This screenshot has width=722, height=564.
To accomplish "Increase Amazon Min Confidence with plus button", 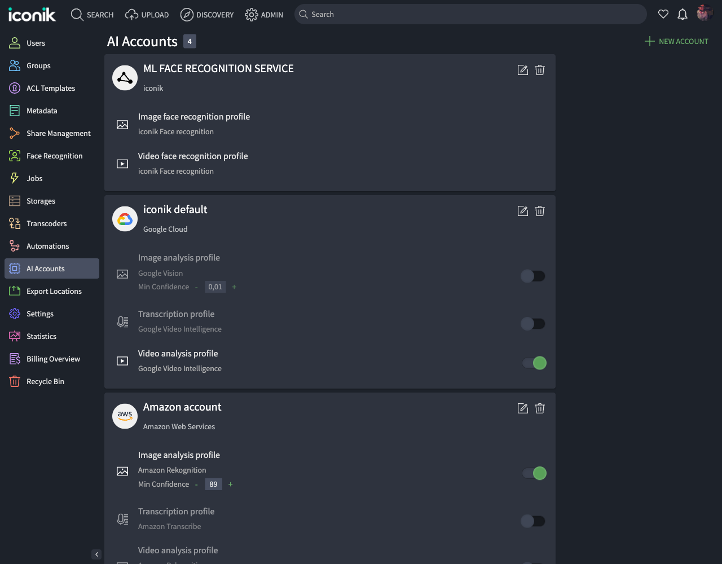I will click(x=230, y=484).
